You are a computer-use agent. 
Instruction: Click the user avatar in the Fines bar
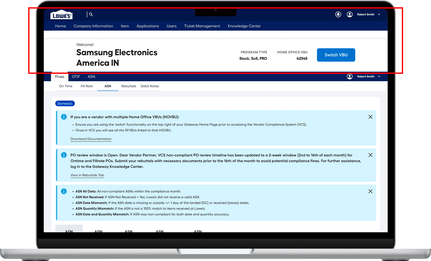(x=350, y=76)
